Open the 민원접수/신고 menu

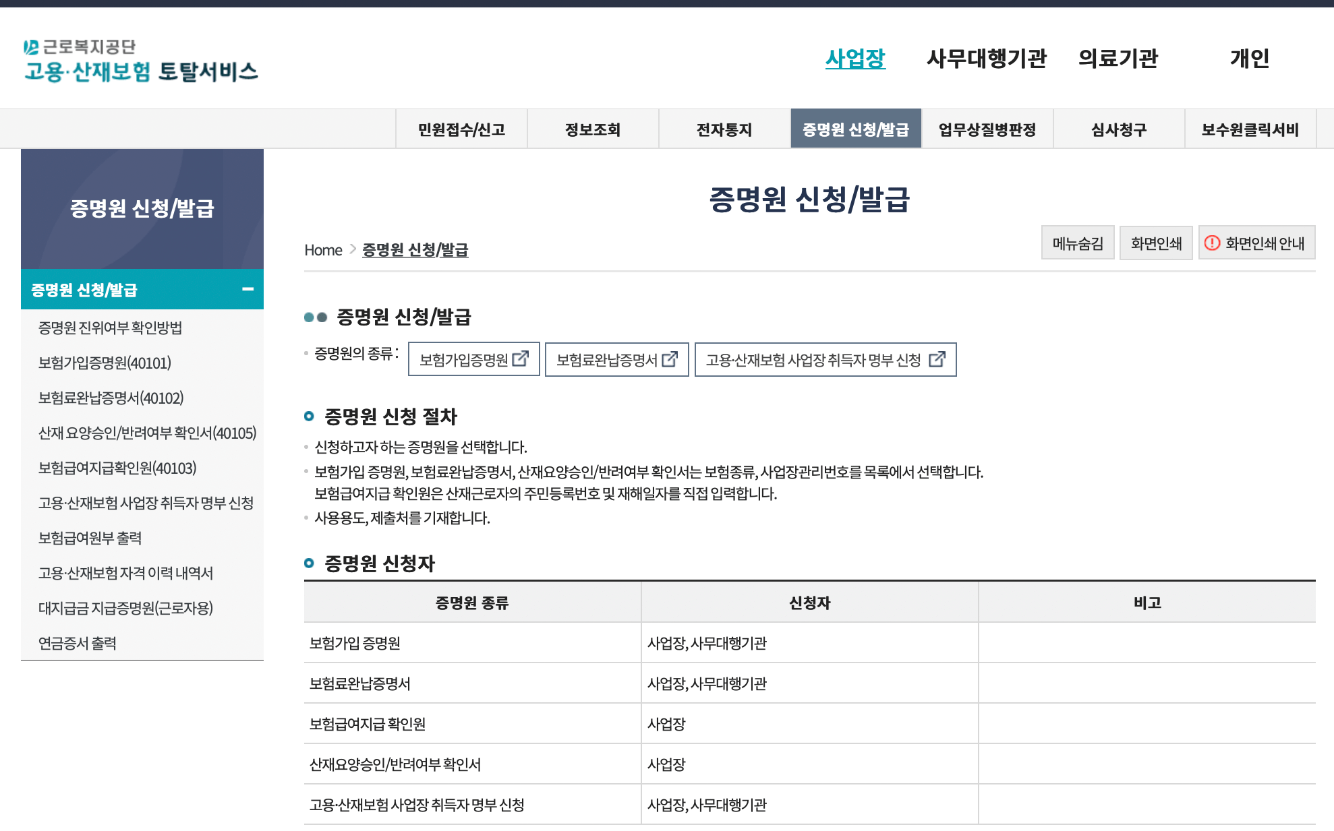click(461, 128)
